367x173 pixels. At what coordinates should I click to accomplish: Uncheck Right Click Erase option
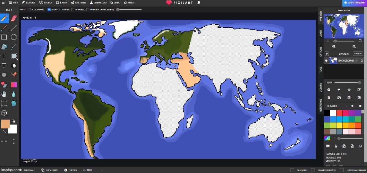tap(49, 10)
